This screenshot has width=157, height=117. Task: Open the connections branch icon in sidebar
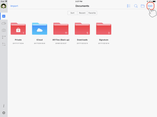4,37
